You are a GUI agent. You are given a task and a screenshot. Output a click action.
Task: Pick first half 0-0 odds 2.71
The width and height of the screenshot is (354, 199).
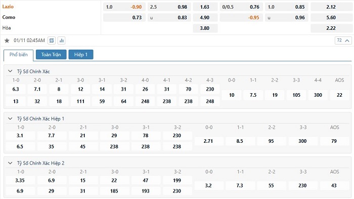pyautogui.click(x=208, y=141)
